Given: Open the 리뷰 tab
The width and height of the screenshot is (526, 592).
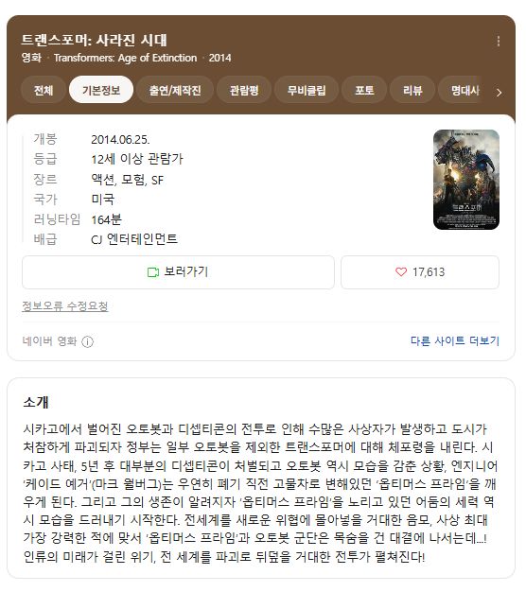Looking at the screenshot, I should 412,90.
